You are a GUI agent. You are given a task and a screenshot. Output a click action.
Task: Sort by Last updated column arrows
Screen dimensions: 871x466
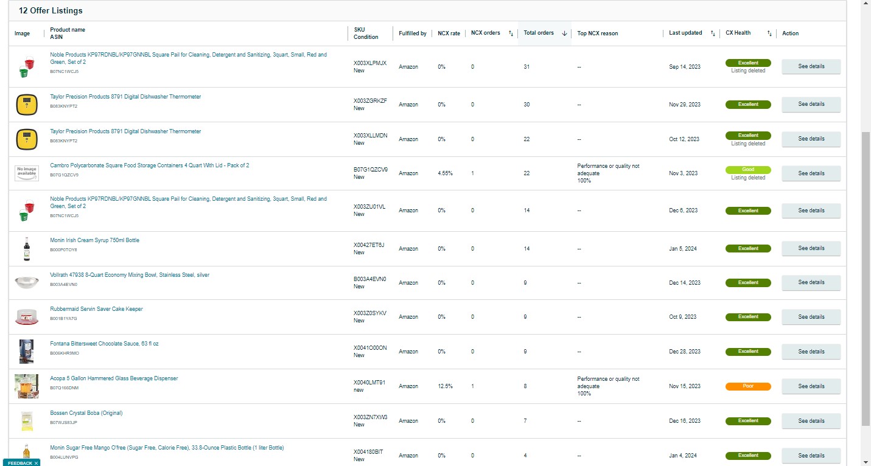(x=713, y=33)
